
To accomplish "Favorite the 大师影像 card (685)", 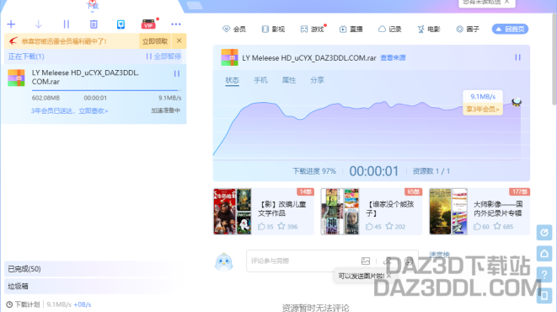I will (x=504, y=226).
